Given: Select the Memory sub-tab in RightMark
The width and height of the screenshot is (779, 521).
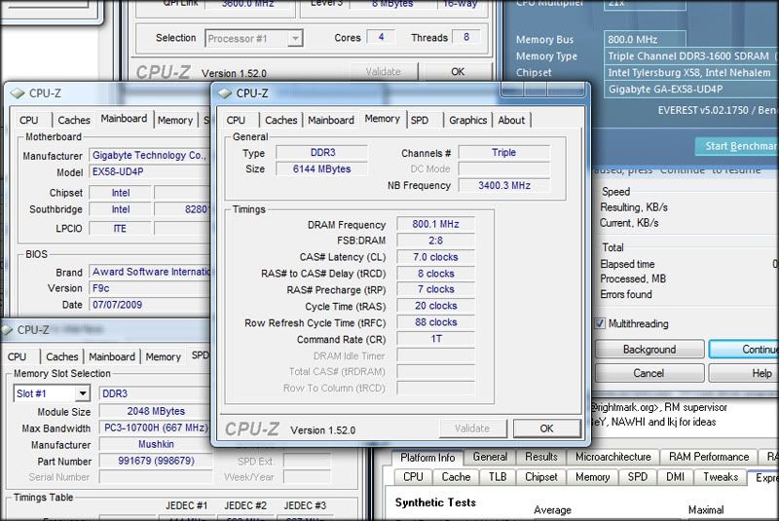Looking at the screenshot, I should point(592,477).
